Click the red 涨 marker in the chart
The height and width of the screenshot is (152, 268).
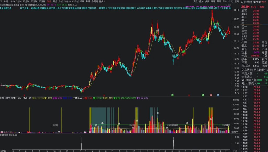(211, 95)
